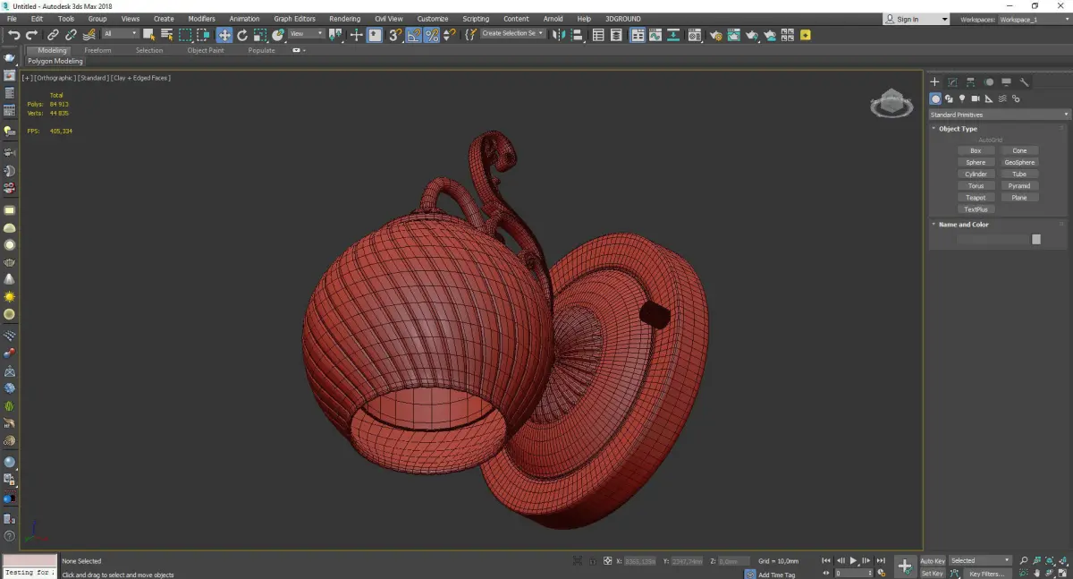This screenshot has width=1073, height=579.
Task: Select Cameras category in Create panel
Action: pos(976,98)
